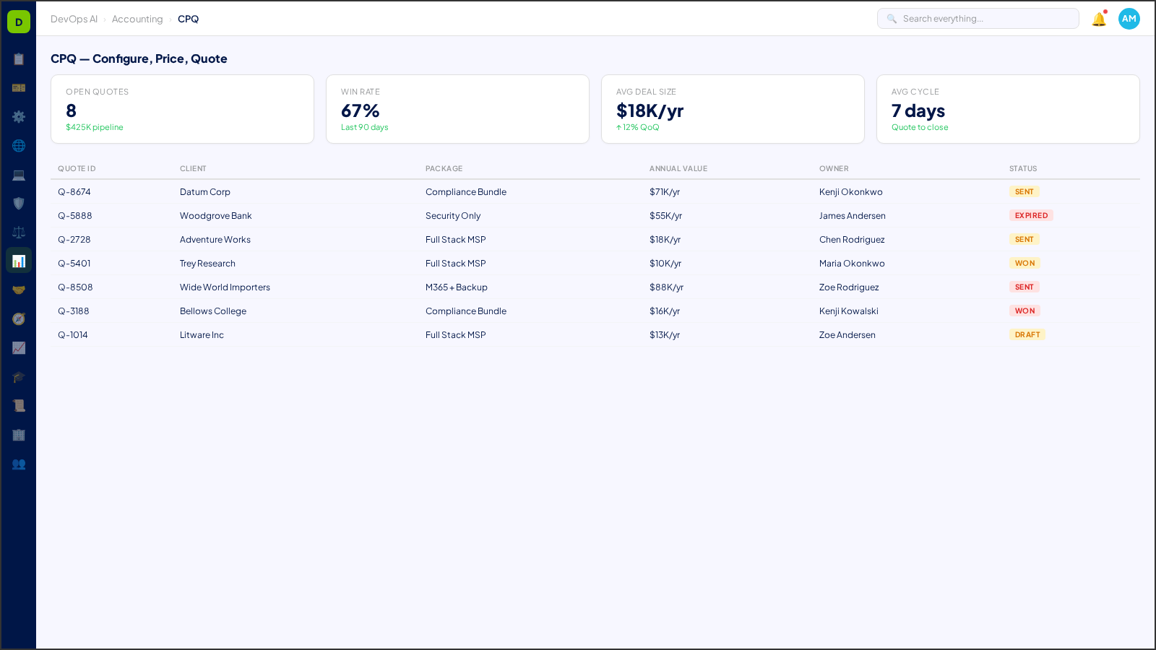Toggle the EXPIRED status badge for Woodgrove Bank
This screenshot has width=1156, height=650.
click(1031, 215)
